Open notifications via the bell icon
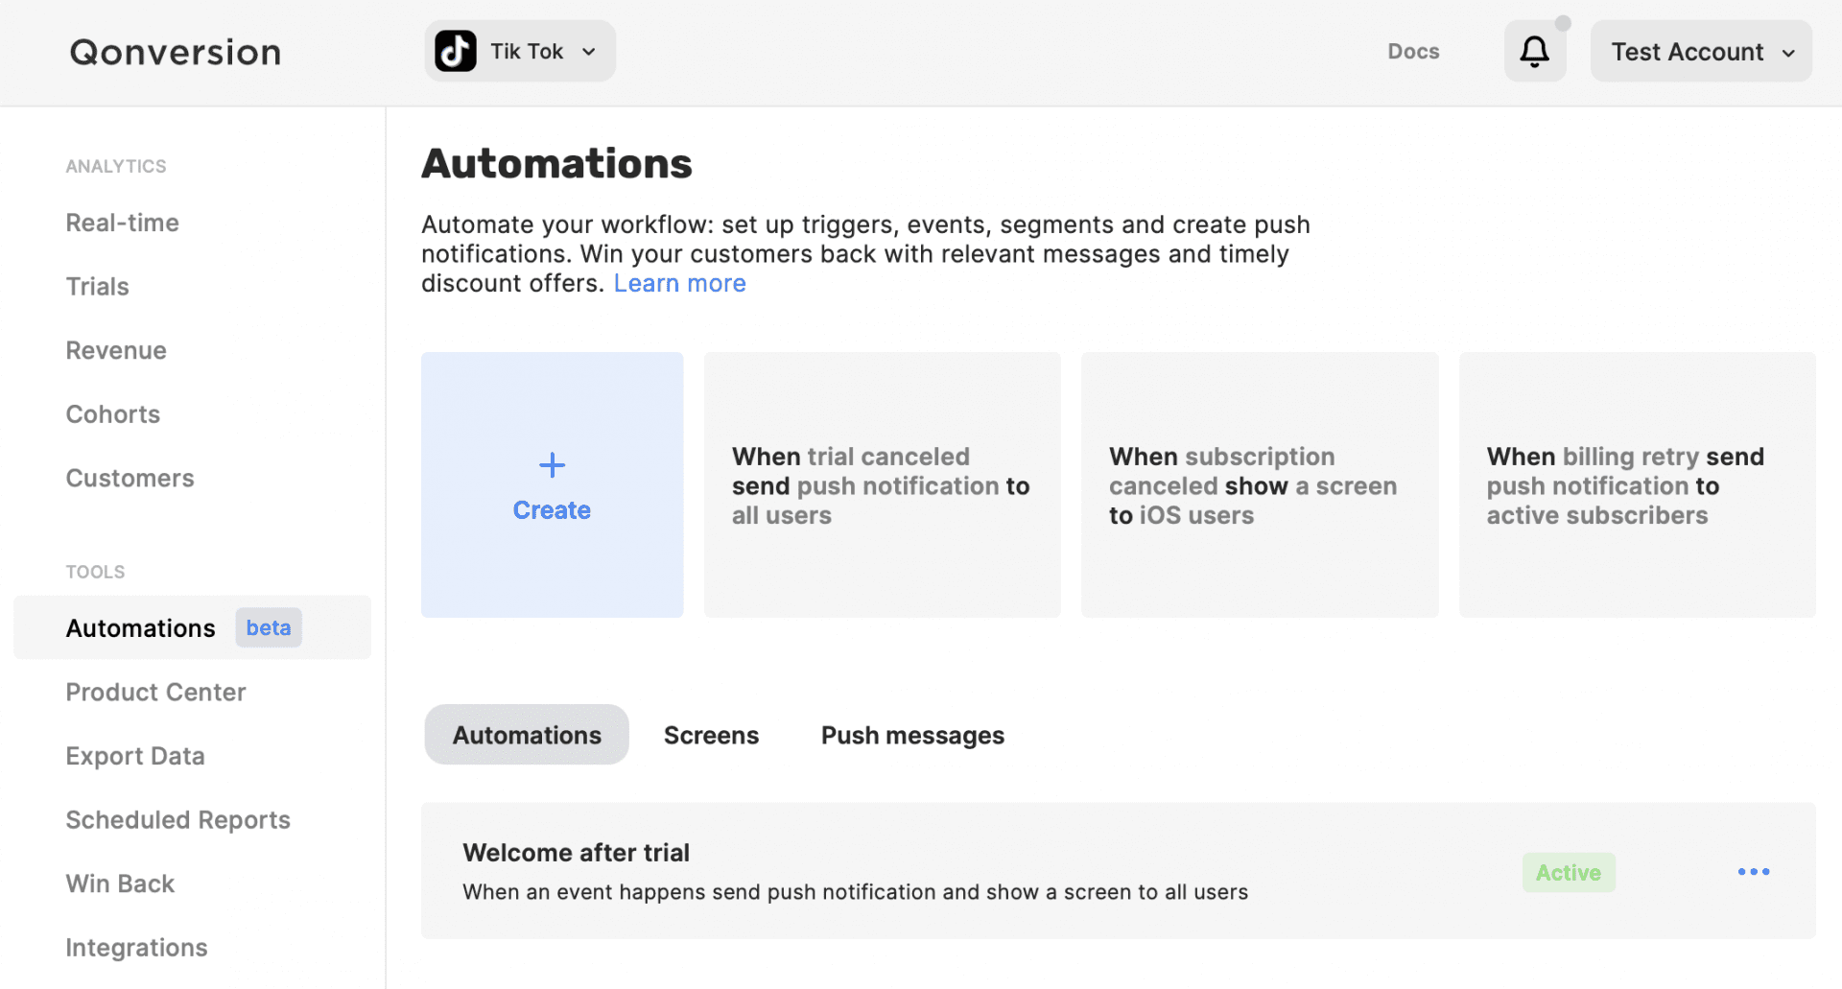This screenshot has width=1842, height=989. pyautogui.click(x=1534, y=51)
